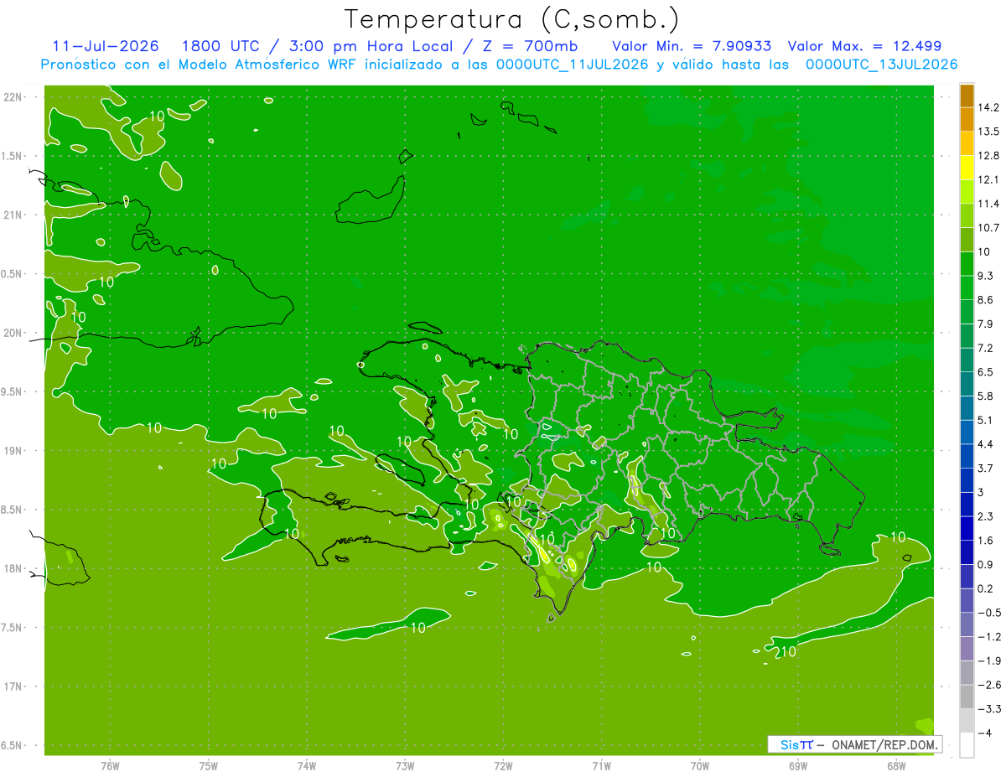The image size is (1006, 777).
Task: Select the init time "0000UTC_11JUL2026"
Action: [x=573, y=65]
